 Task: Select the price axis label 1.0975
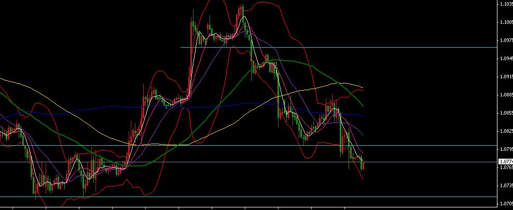(x=506, y=40)
